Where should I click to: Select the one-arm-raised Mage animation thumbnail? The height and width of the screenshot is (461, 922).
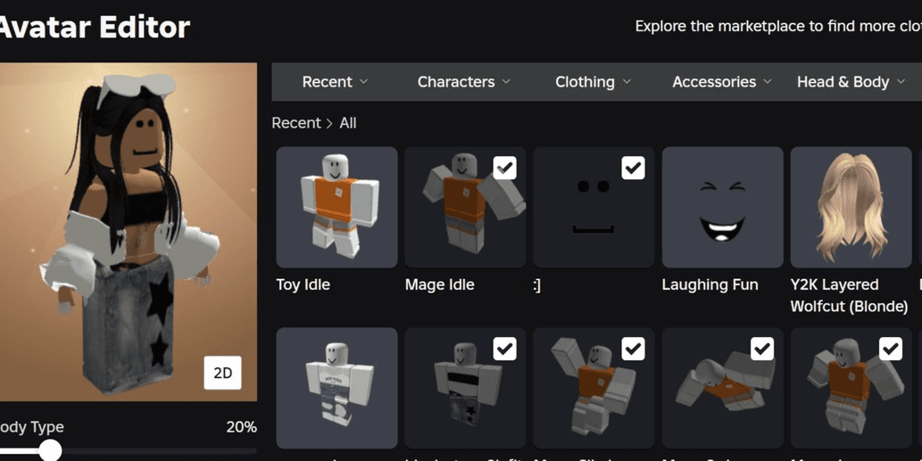click(594, 388)
